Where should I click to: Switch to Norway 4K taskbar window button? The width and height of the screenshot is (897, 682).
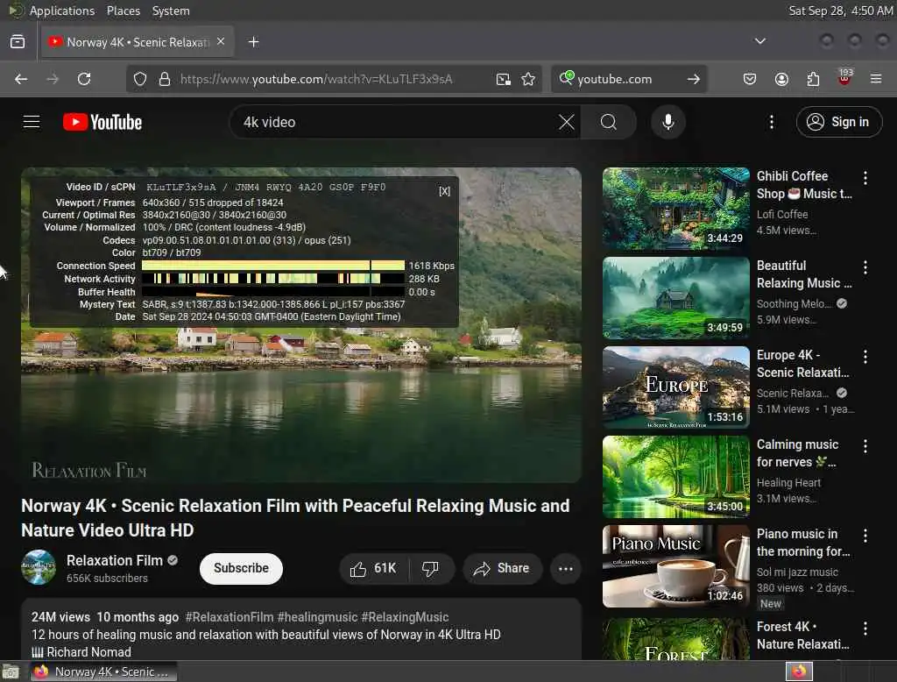(103, 671)
